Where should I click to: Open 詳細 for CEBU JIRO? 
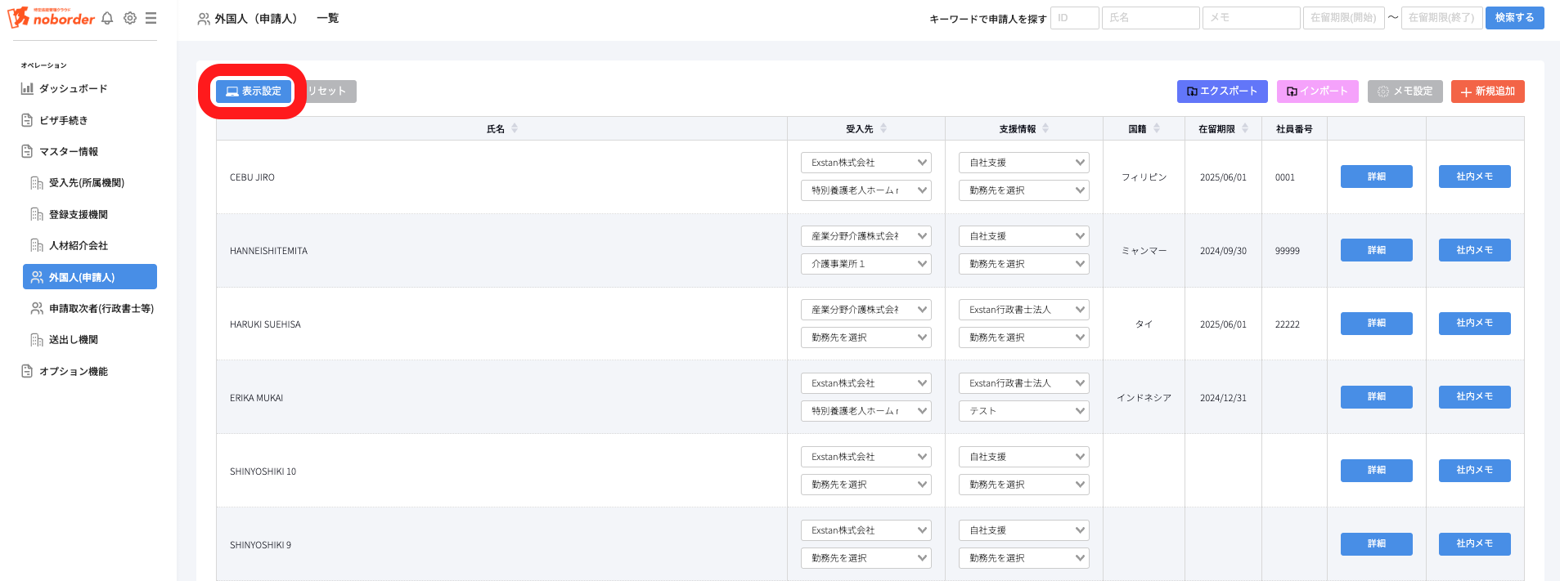click(x=1376, y=177)
